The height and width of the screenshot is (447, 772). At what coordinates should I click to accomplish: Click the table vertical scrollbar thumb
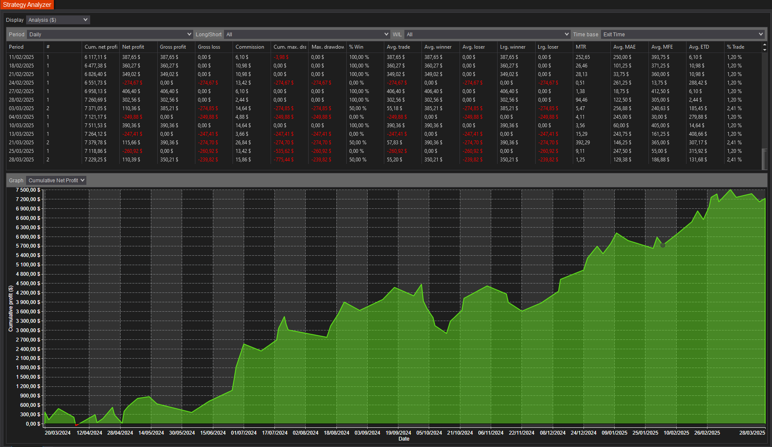pyautogui.click(x=765, y=159)
